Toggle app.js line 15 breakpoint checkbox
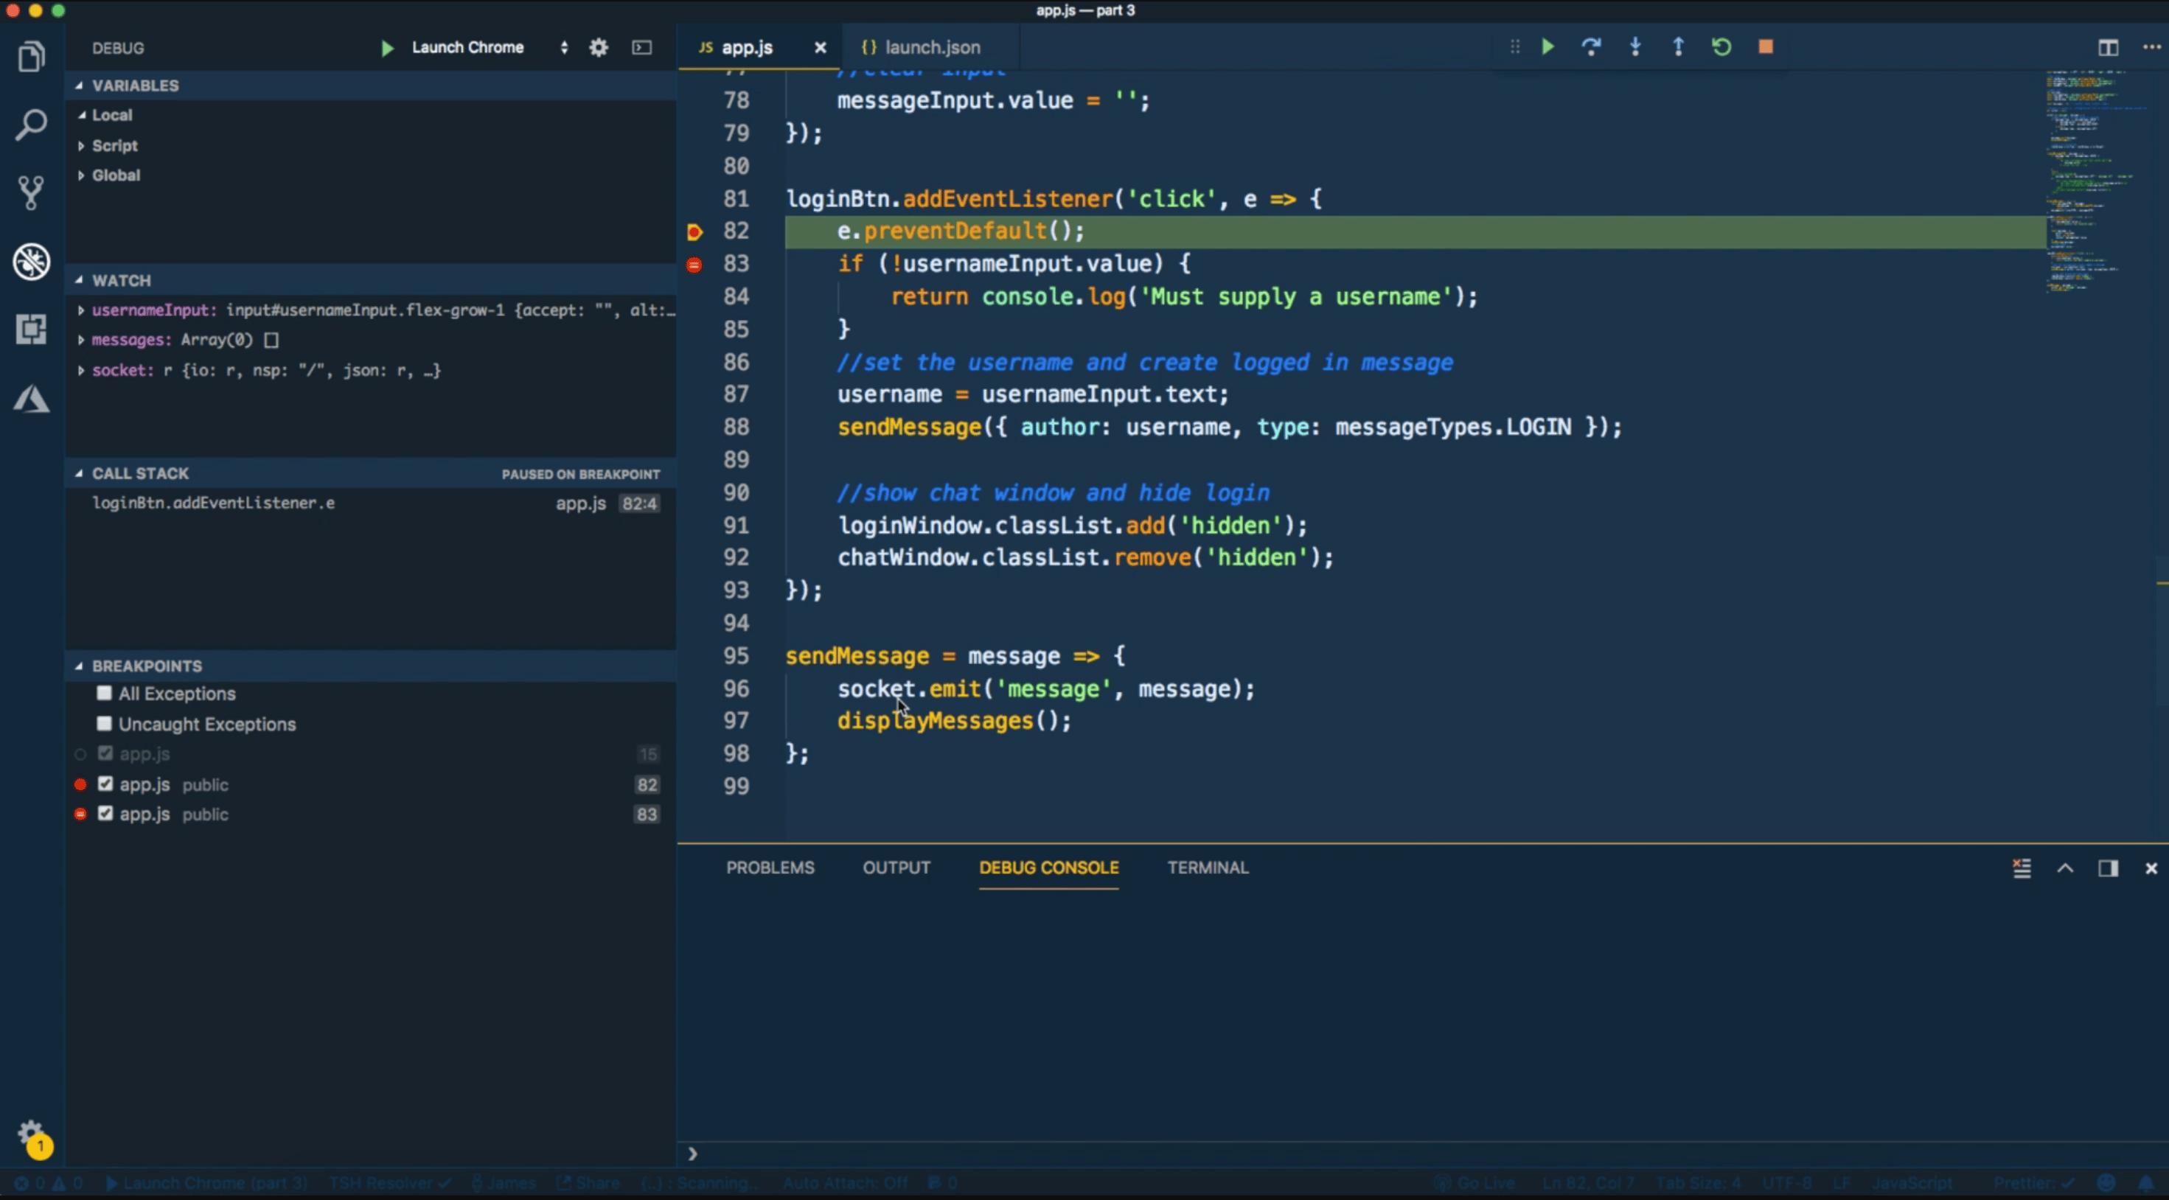This screenshot has width=2169, height=1200. pyautogui.click(x=105, y=753)
